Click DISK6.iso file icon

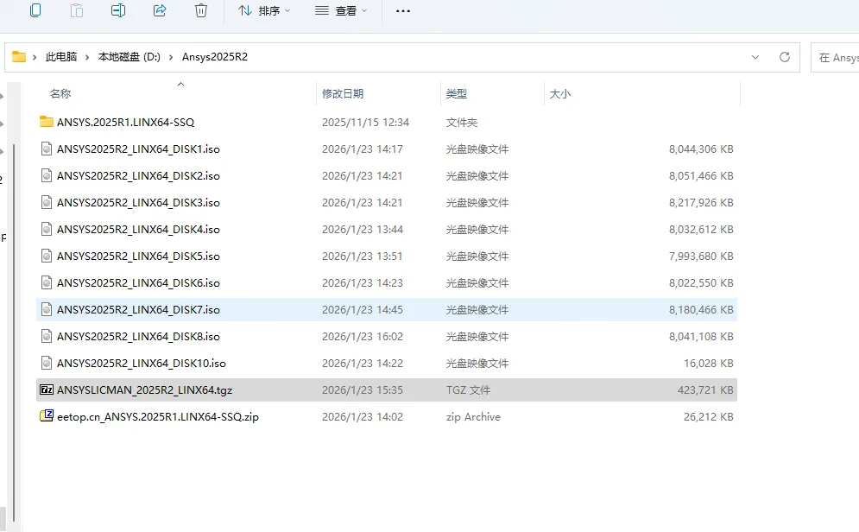(x=47, y=282)
